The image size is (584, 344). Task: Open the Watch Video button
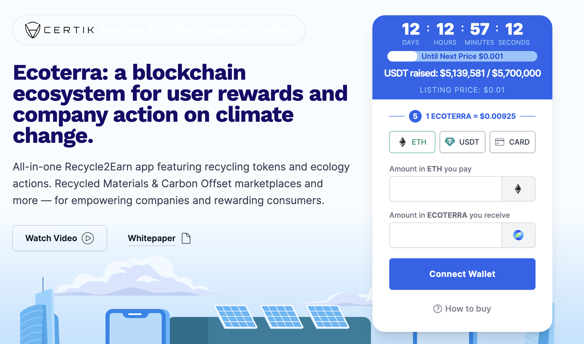tap(60, 238)
